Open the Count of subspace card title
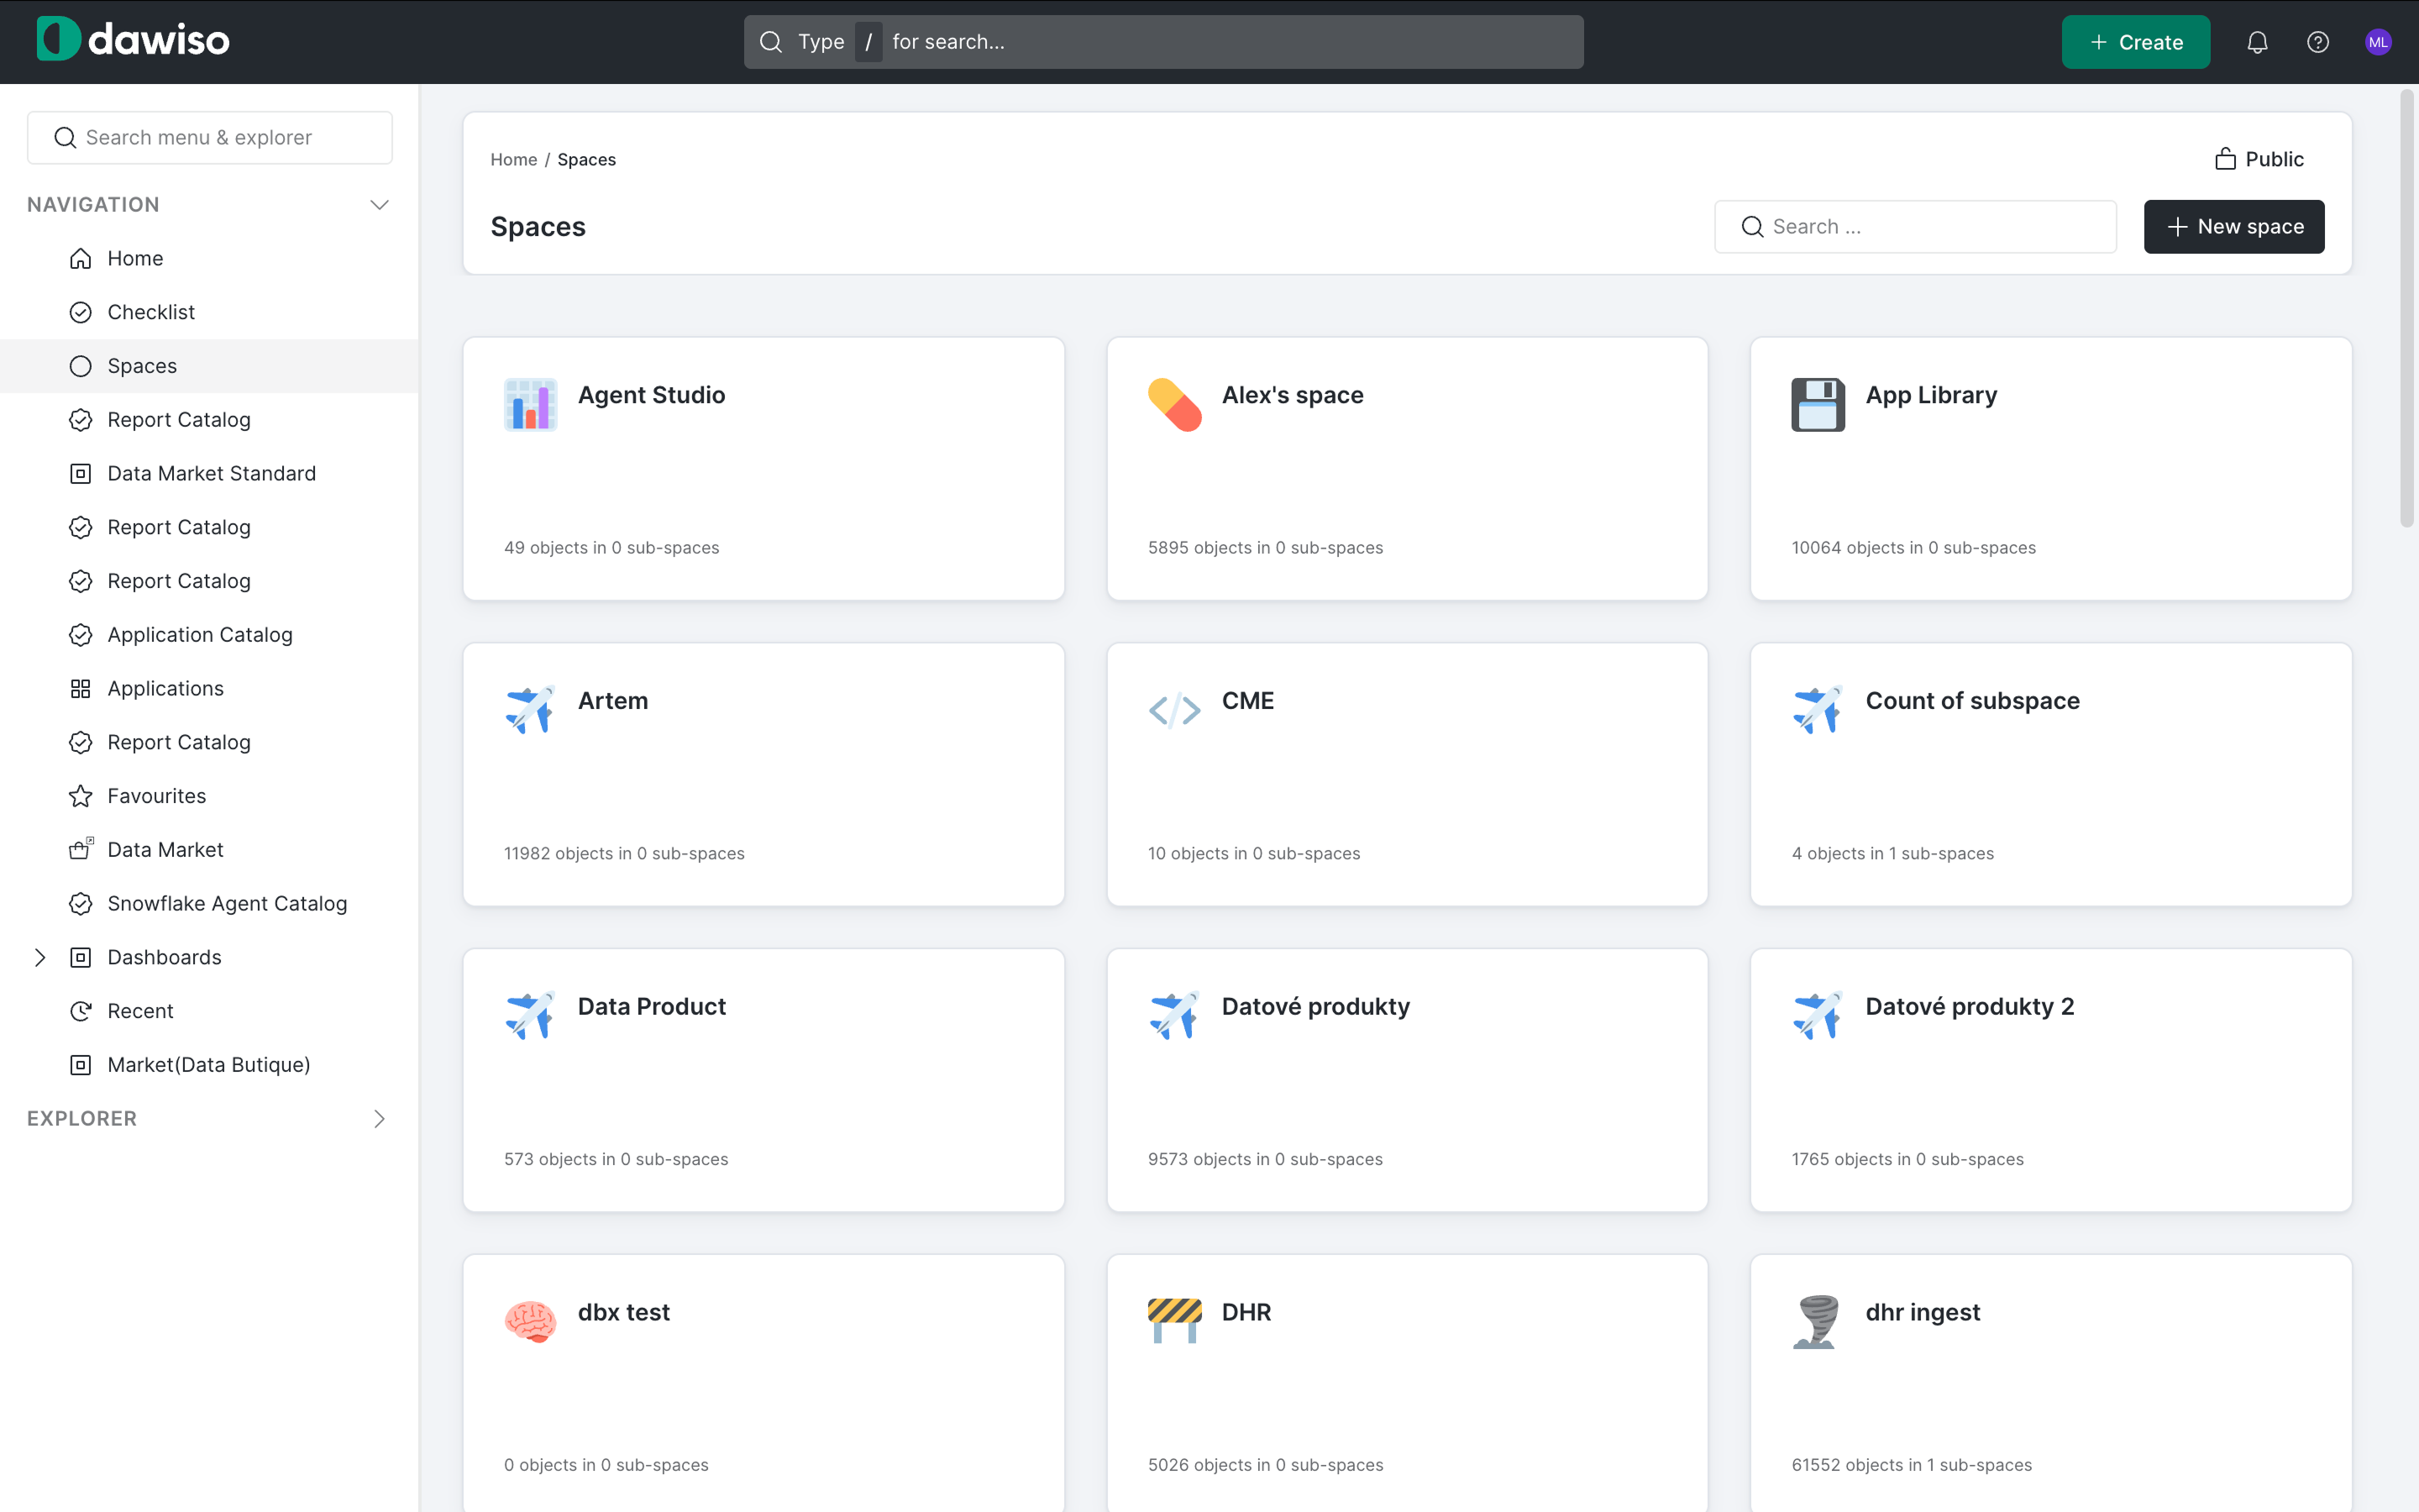 (1972, 700)
